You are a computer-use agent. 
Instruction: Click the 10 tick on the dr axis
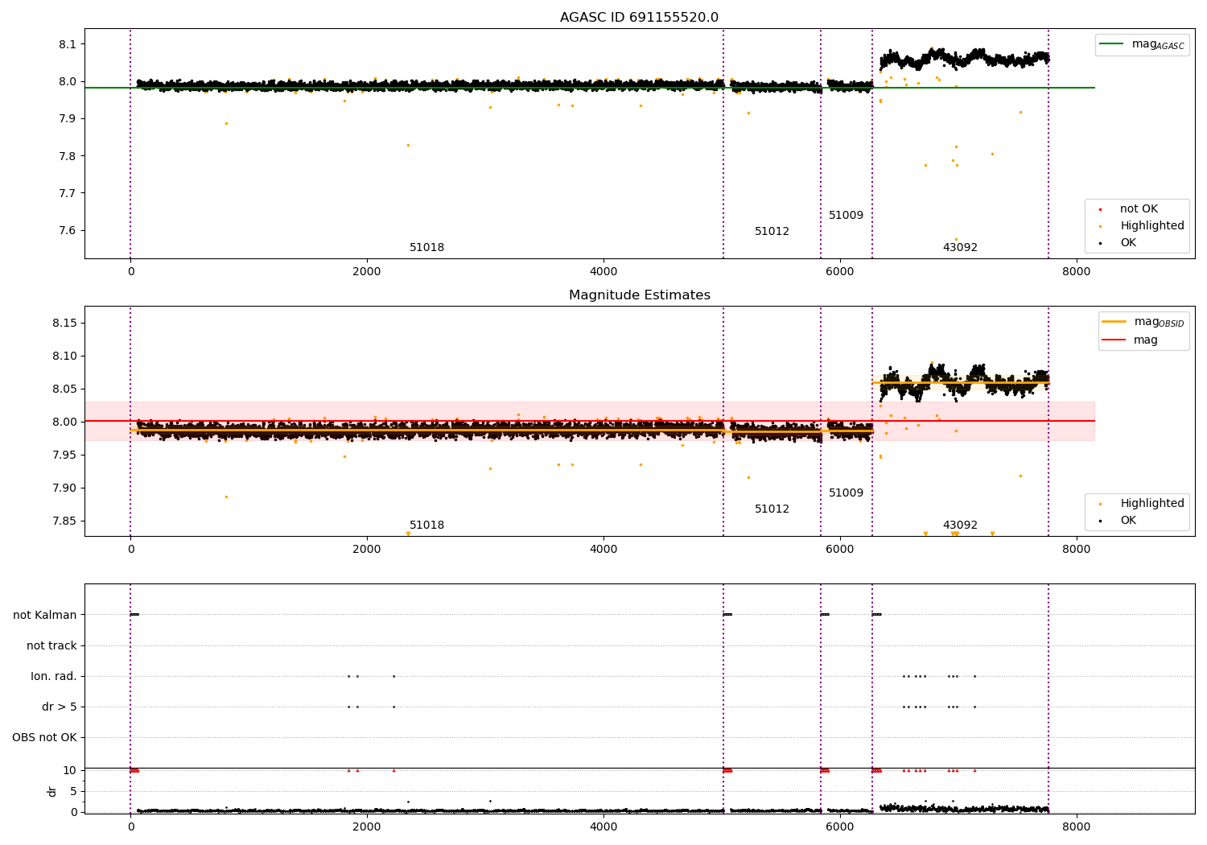(71, 771)
